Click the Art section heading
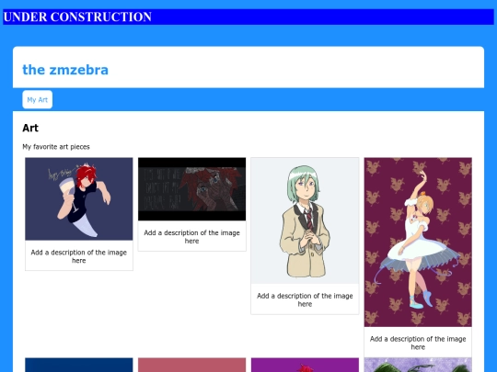497x372 pixels. (30, 128)
